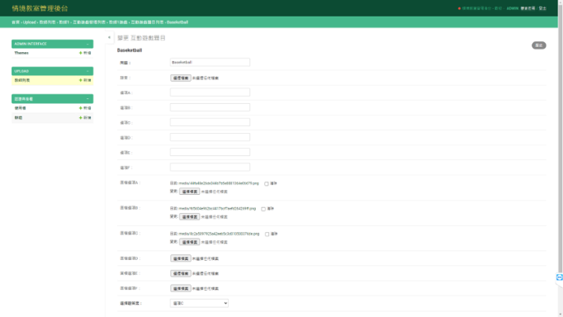
Task: Click the option D text field
Action: point(210,137)
